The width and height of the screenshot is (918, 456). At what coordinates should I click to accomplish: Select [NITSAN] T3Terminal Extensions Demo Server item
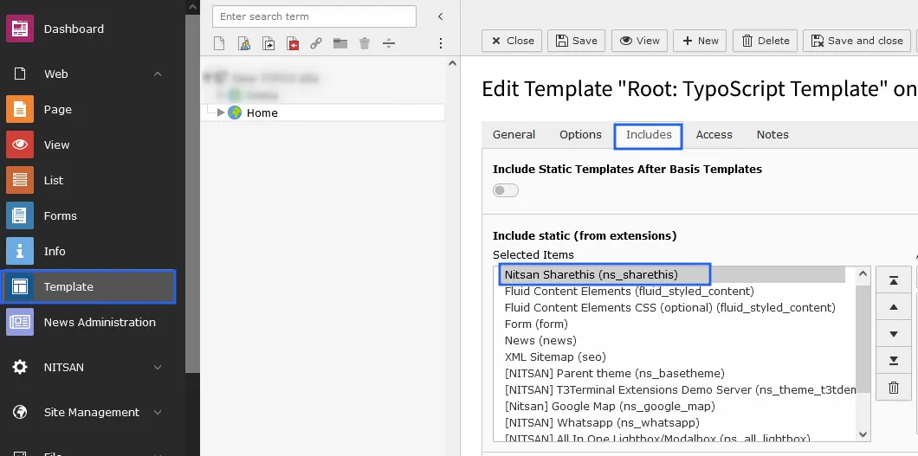680,389
